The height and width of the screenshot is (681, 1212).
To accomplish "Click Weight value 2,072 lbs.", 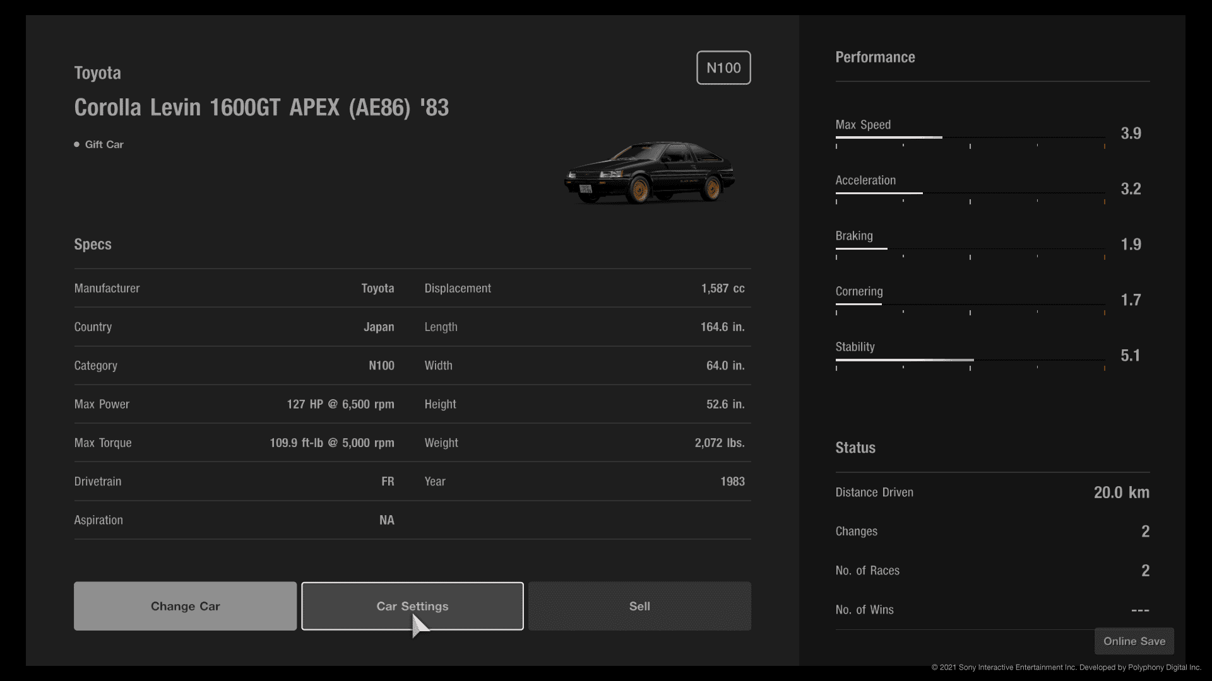I will pos(720,443).
